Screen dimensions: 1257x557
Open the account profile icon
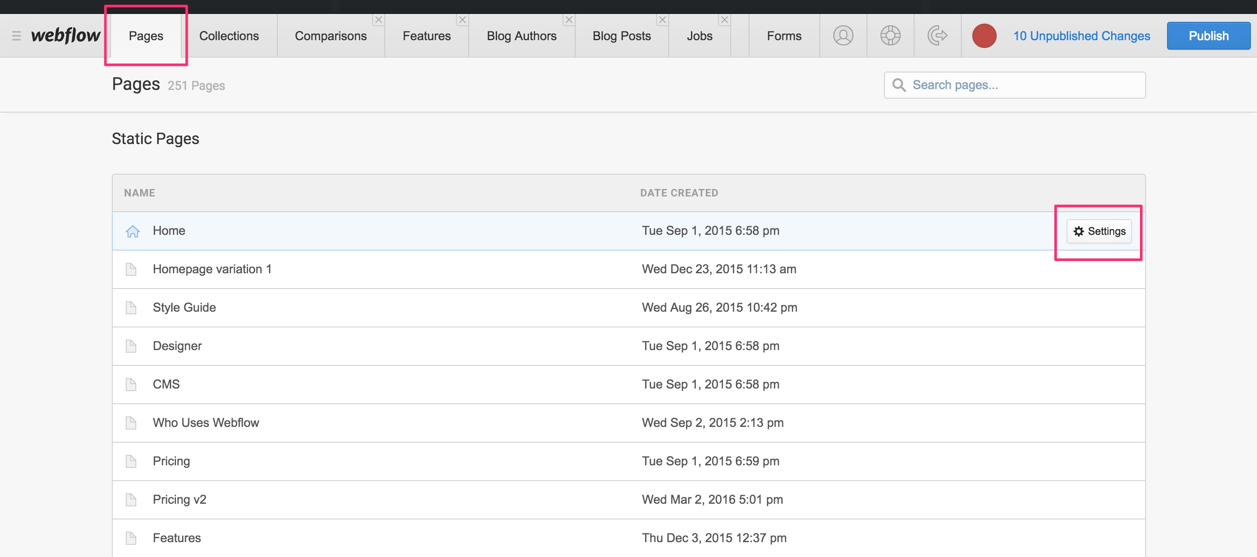843,36
